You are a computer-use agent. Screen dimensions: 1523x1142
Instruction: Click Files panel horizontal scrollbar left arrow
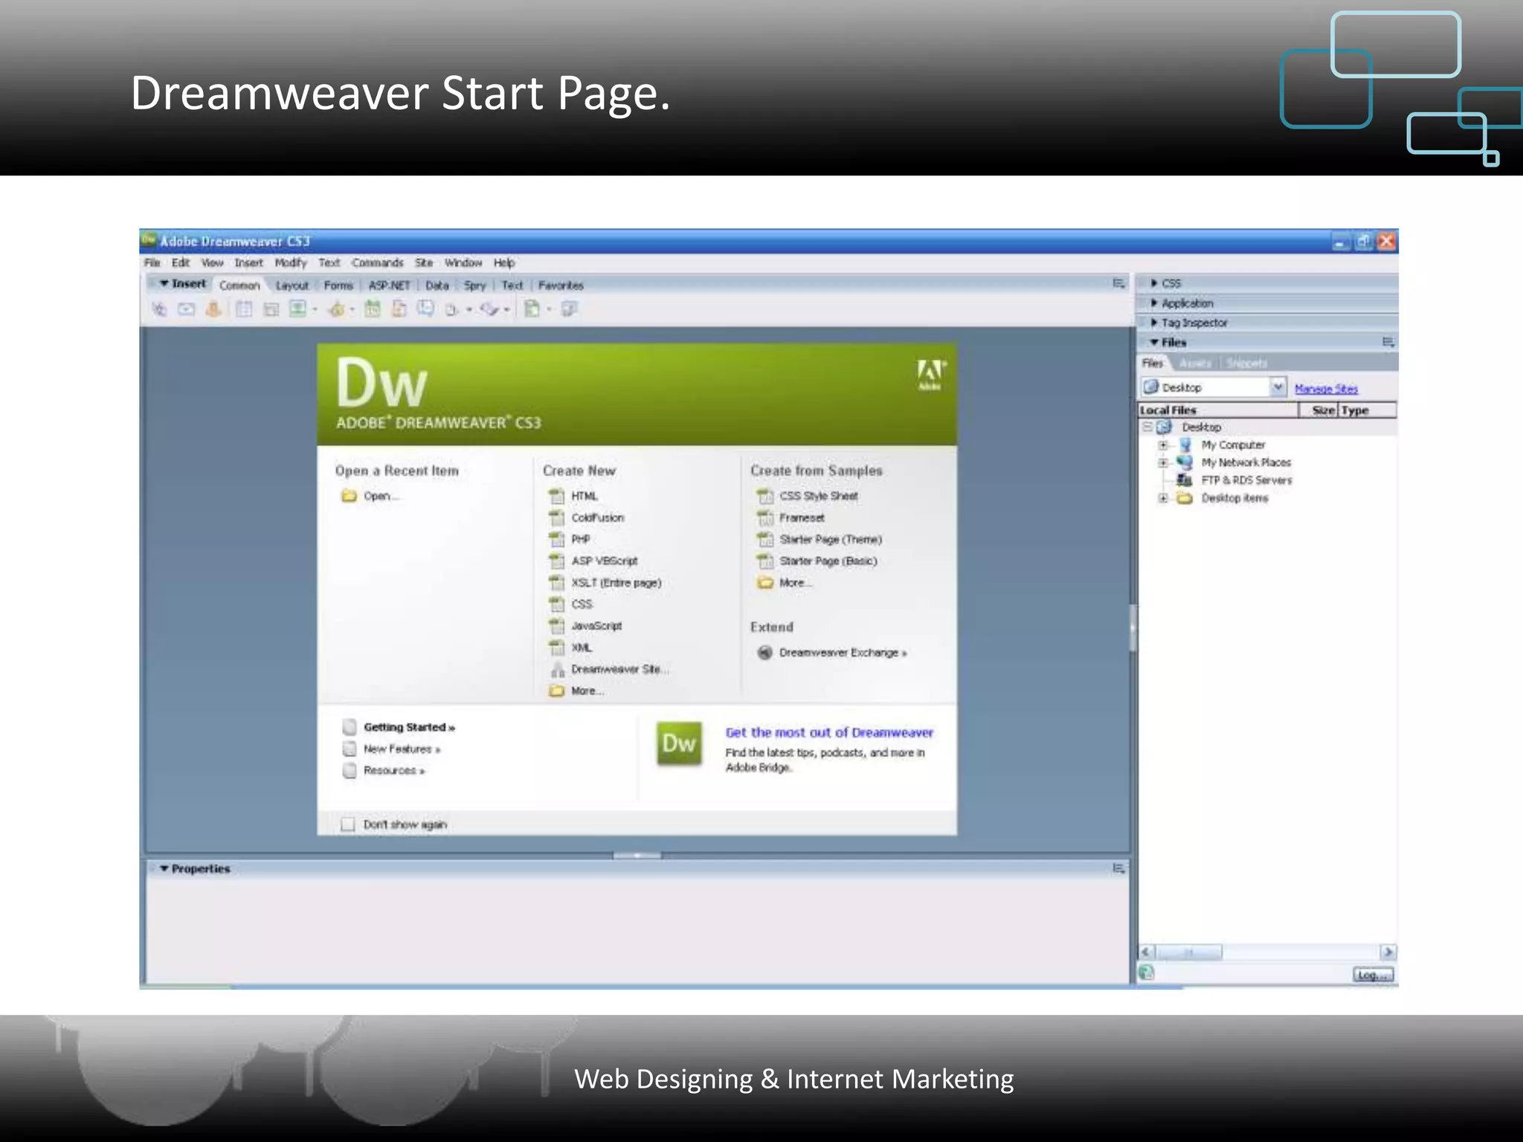pyautogui.click(x=1147, y=952)
